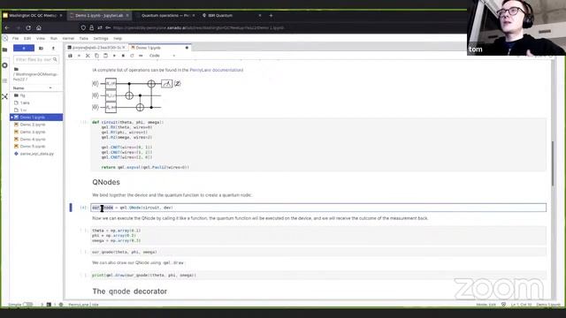
Task: Open the Run menu
Action: pyautogui.click(x=54, y=38)
